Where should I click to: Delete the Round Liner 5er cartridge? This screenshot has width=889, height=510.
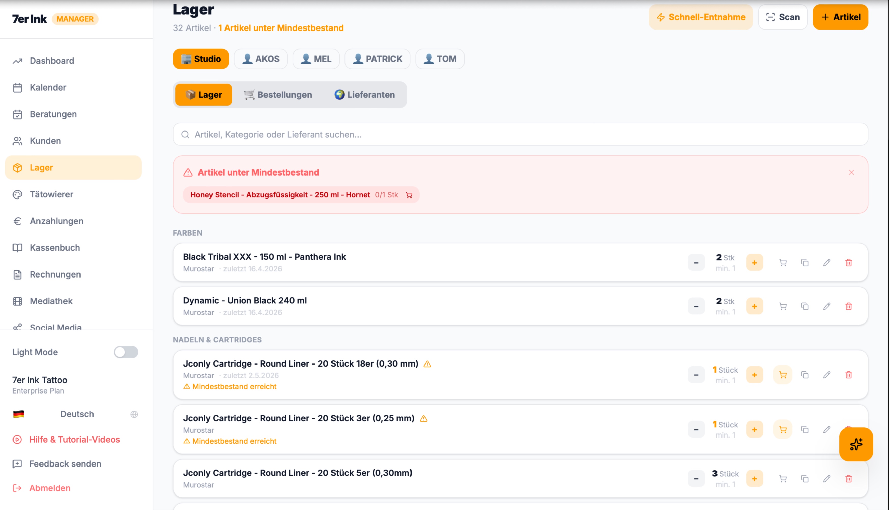[849, 479]
